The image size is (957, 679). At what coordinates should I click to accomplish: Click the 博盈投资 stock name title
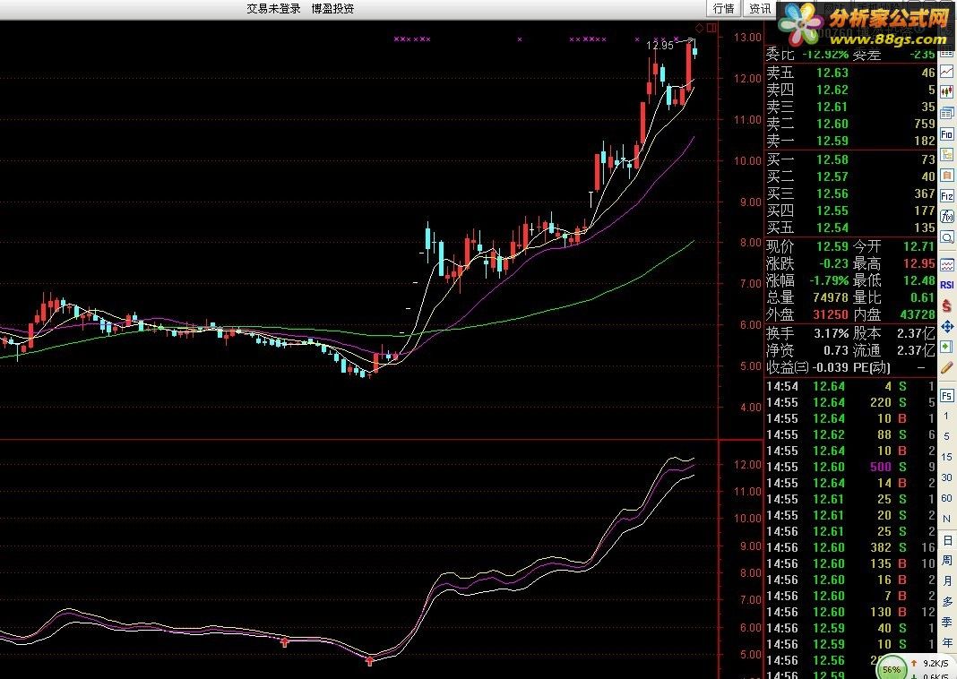coord(332,9)
